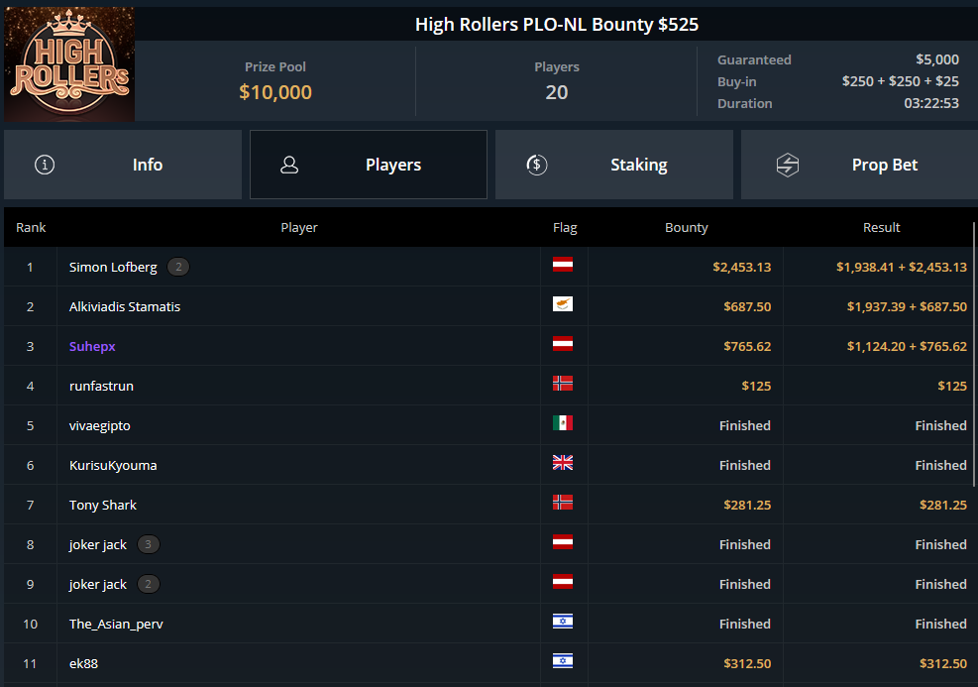Click the Staking dollar icon
Screen dimensions: 978x687
(536, 165)
